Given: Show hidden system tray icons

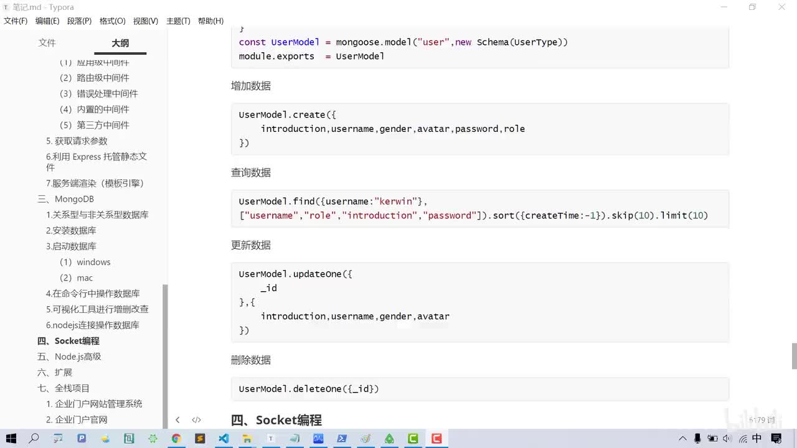Looking at the screenshot, I should coord(682,439).
